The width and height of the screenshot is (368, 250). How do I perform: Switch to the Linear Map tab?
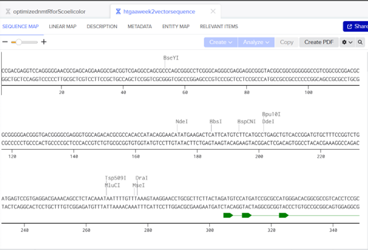63,27
